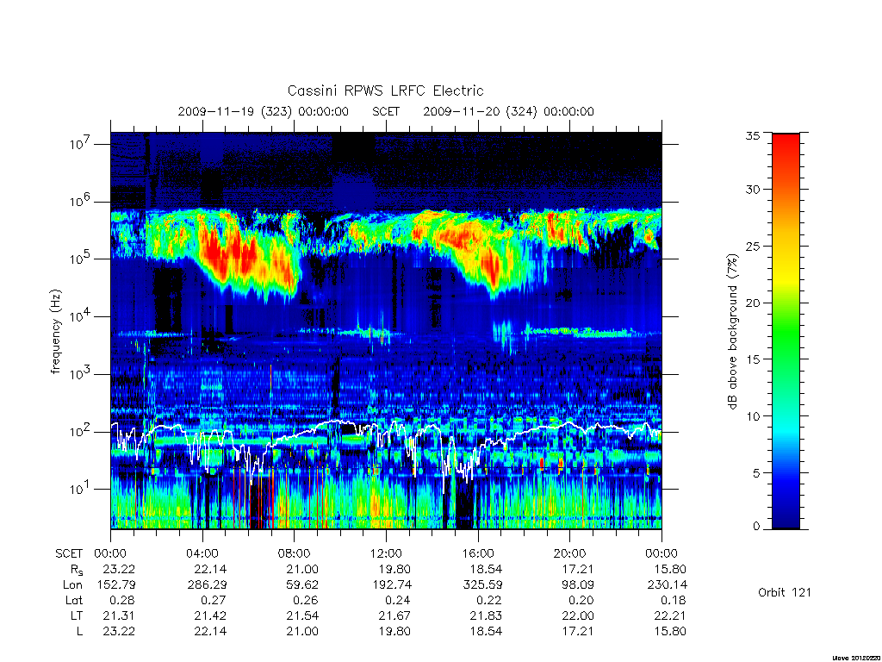Click the SCET time label "12:00"
This screenshot has height=662, width=882.
tap(386, 553)
